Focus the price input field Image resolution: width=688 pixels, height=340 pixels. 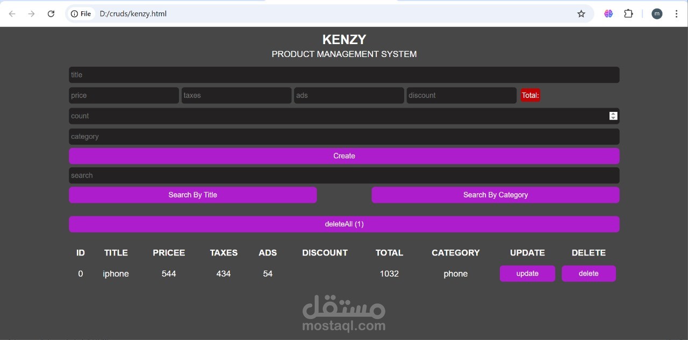(x=124, y=95)
